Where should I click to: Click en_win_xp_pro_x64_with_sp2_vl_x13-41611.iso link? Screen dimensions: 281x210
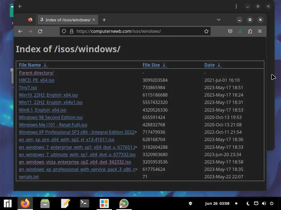pos(67,140)
